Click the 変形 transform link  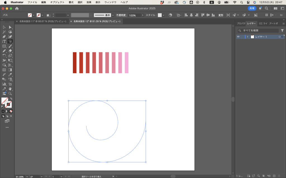221,15
